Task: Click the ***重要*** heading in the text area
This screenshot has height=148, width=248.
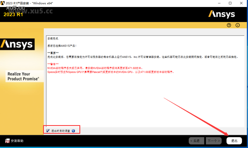Action: tap(53, 53)
